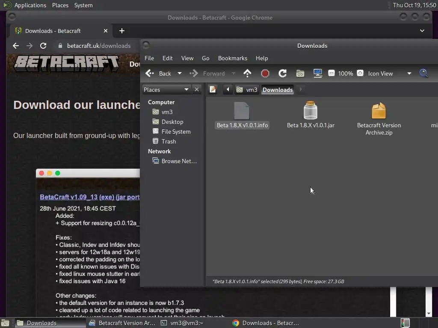Screen dimensions: 438x328
Task: Open the View menu in file manager
Action: [187, 58]
